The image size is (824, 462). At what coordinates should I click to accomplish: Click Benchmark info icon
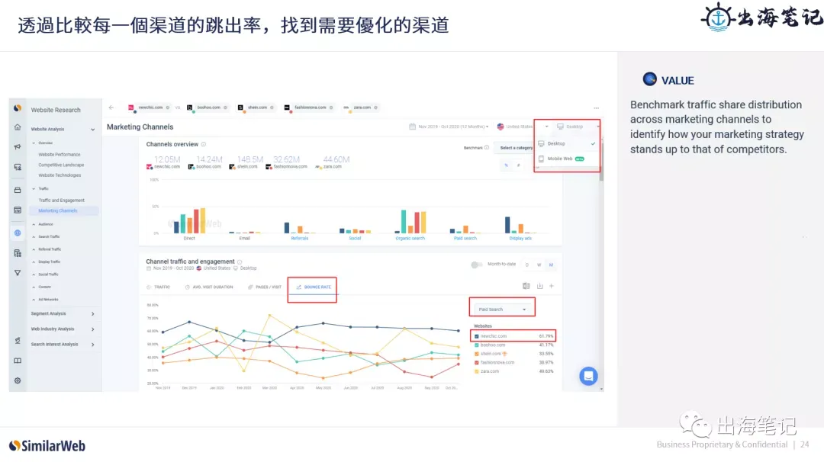(487, 148)
